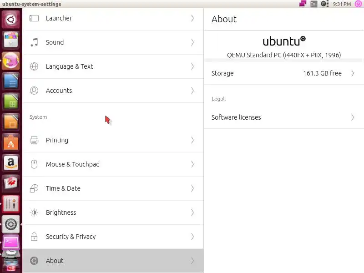Click the About Ubuntu circle icon
This screenshot has width=364, height=273.
click(x=34, y=261)
